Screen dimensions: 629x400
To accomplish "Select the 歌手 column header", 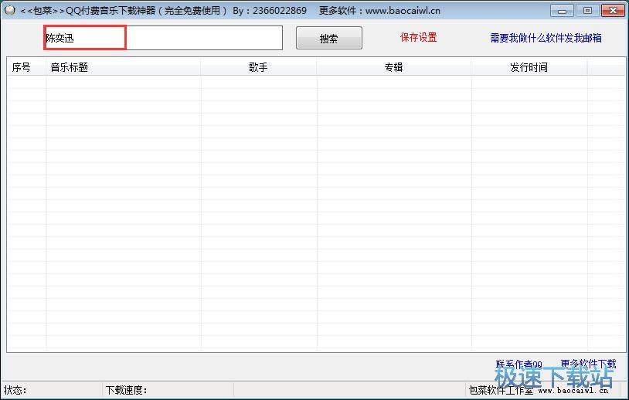I will point(258,67).
